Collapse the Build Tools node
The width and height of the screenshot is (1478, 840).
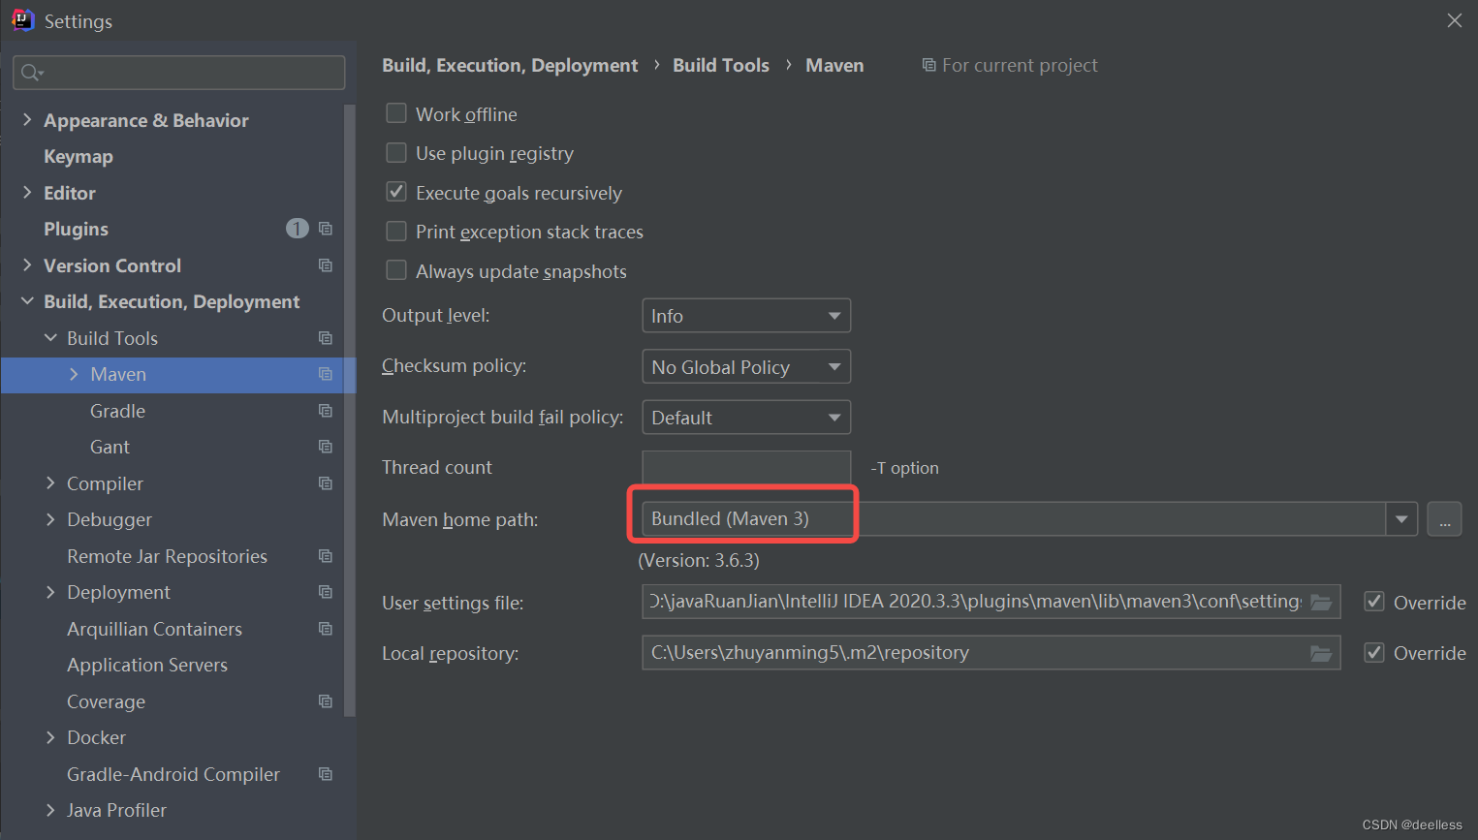50,337
